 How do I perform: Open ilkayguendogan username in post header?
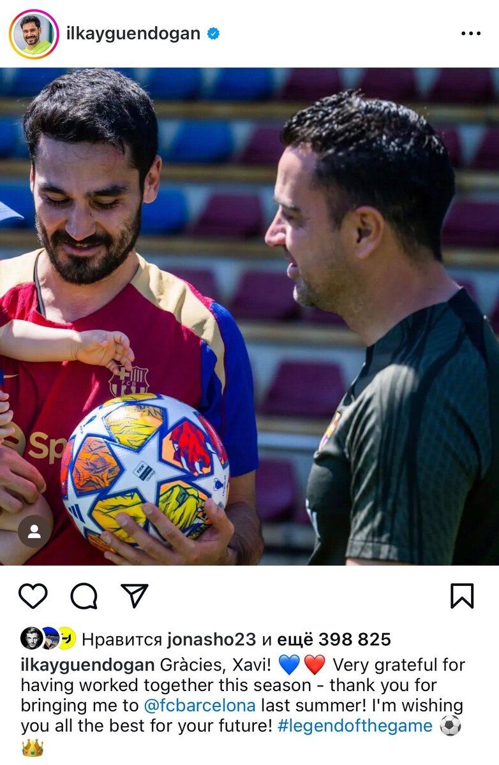(x=133, y=34)
